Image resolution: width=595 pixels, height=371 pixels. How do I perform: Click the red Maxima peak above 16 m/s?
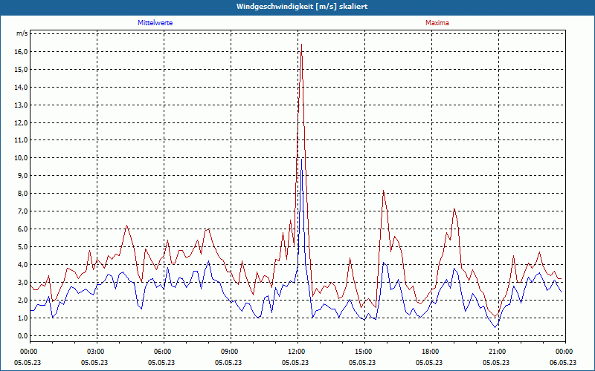coord(302,45)
